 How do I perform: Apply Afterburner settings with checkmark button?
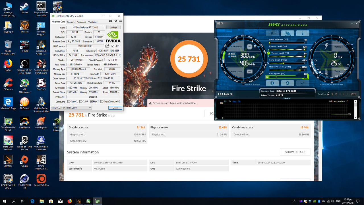click(x=303, y=83)
